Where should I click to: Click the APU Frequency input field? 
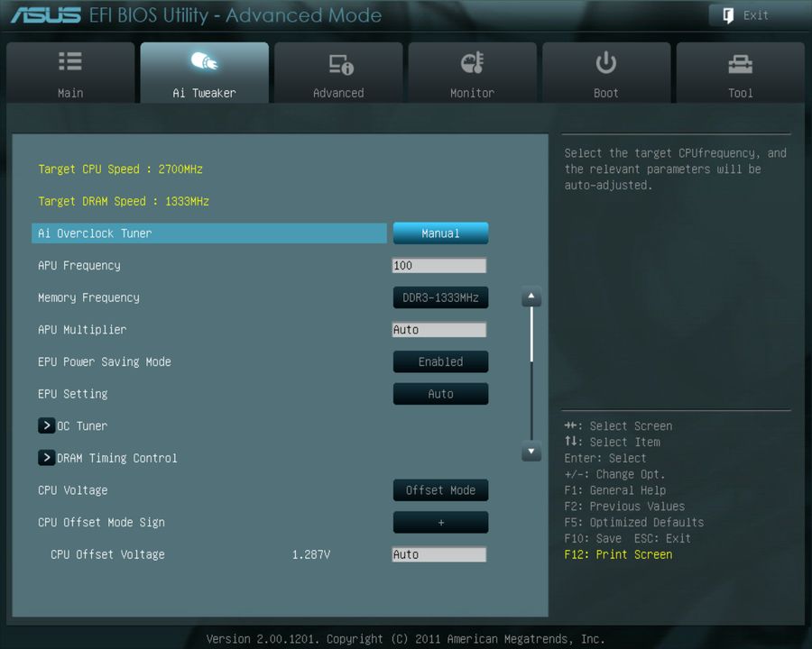pos(439,265)
